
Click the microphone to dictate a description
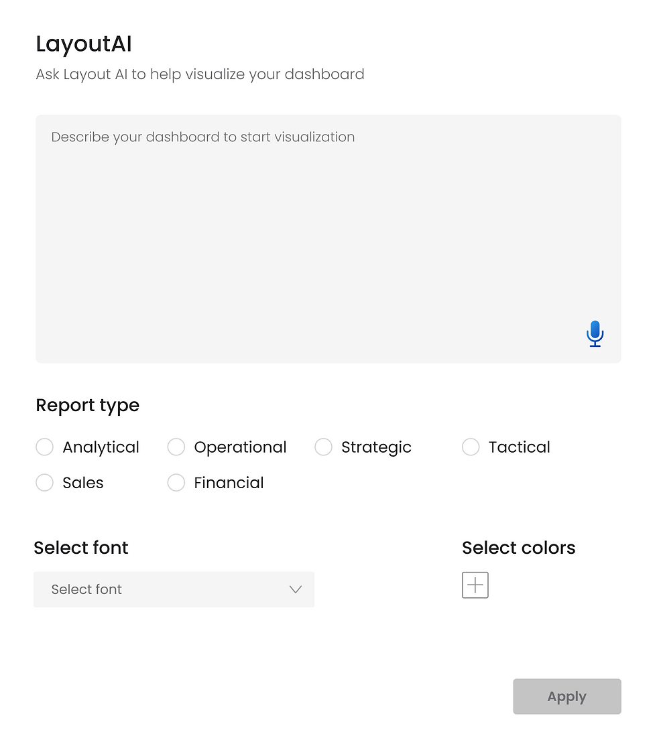tap(595, 333)
